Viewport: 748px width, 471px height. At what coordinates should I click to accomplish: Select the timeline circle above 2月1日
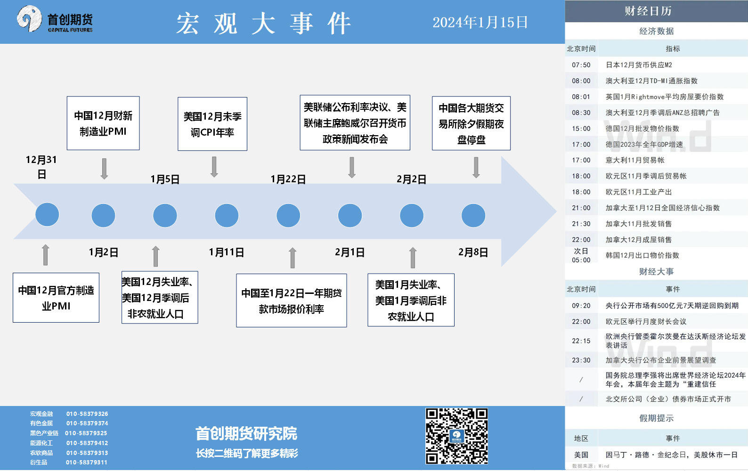[350, 215]
